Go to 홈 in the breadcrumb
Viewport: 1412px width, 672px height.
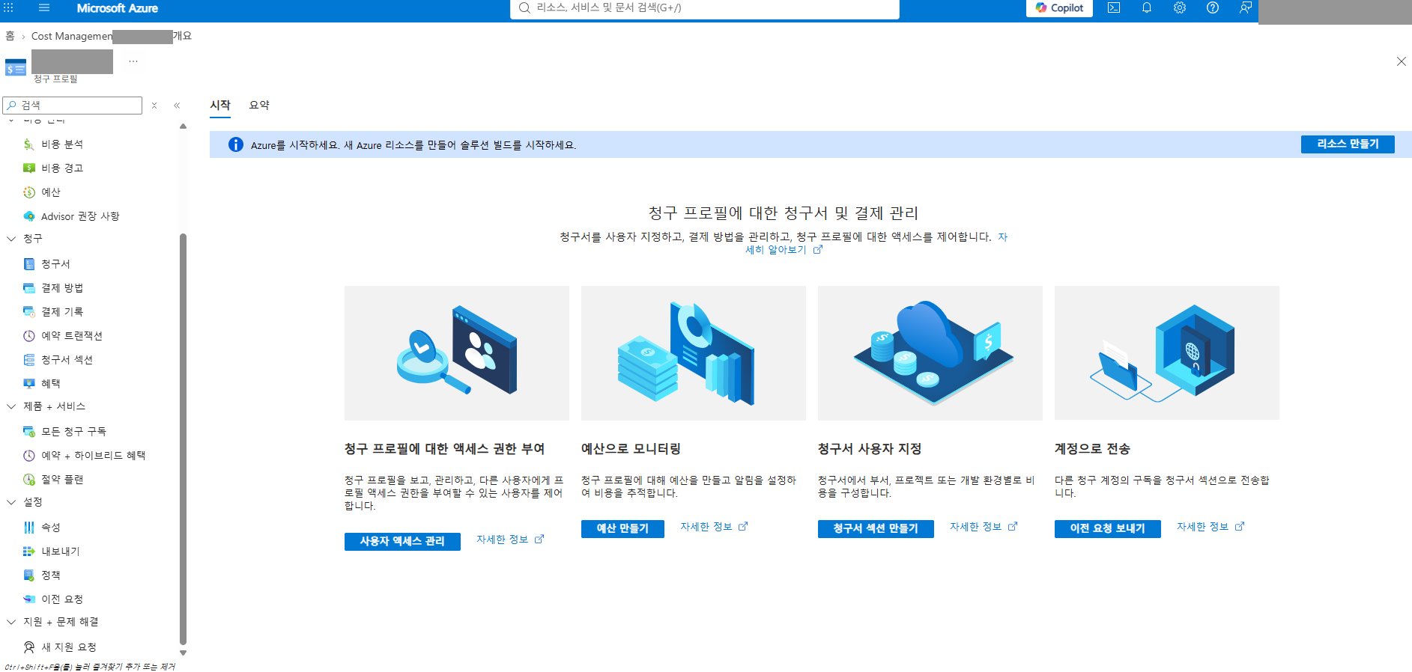[x=10, y=36]
